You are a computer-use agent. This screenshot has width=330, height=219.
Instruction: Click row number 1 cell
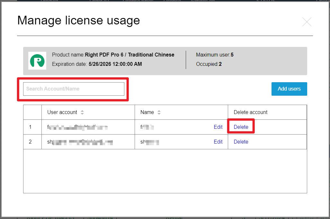coord(32,127)
